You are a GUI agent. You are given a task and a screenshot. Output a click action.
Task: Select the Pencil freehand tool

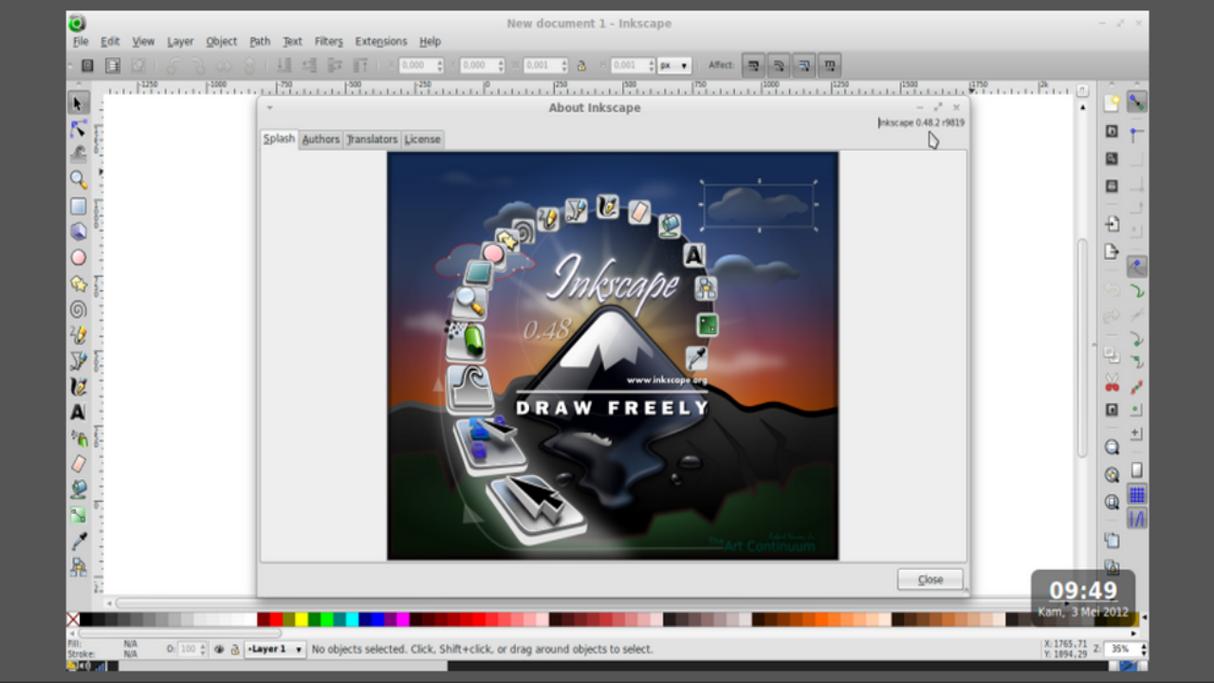[x=79, y=335]
